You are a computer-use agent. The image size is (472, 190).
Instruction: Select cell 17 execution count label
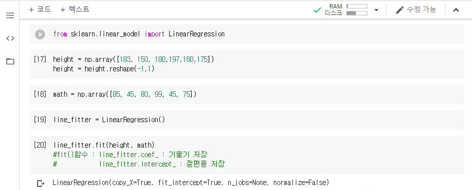tap(40, 59)
